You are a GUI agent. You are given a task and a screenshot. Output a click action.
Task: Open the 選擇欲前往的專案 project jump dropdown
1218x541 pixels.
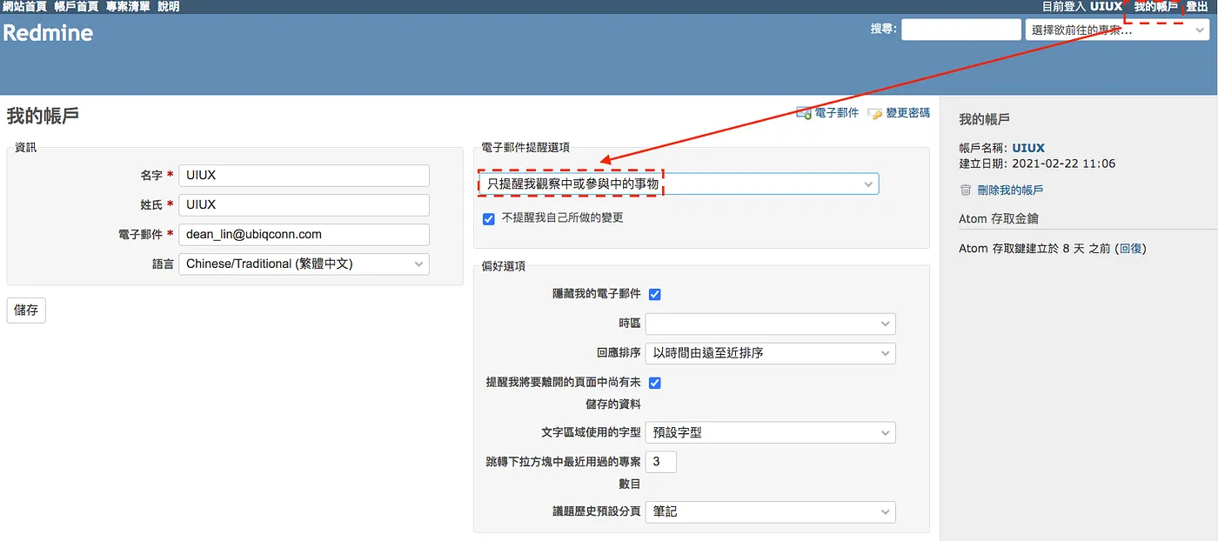pos(1118,30)
